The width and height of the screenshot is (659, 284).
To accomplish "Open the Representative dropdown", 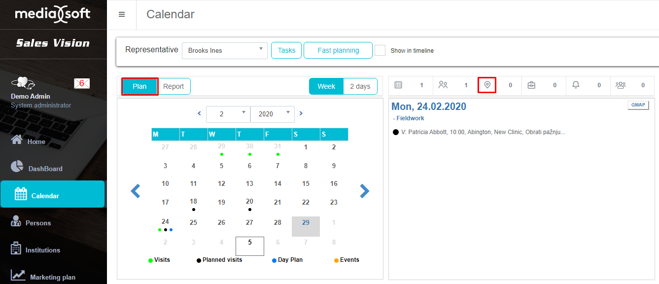I will (x=225, y=50).
